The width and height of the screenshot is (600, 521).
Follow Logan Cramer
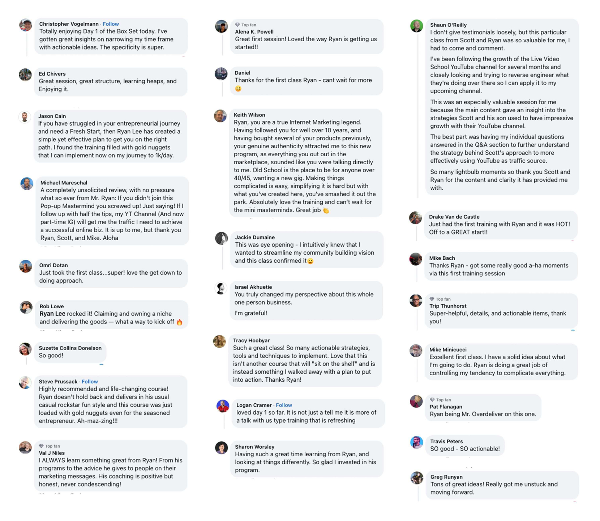tap(284, 405)
